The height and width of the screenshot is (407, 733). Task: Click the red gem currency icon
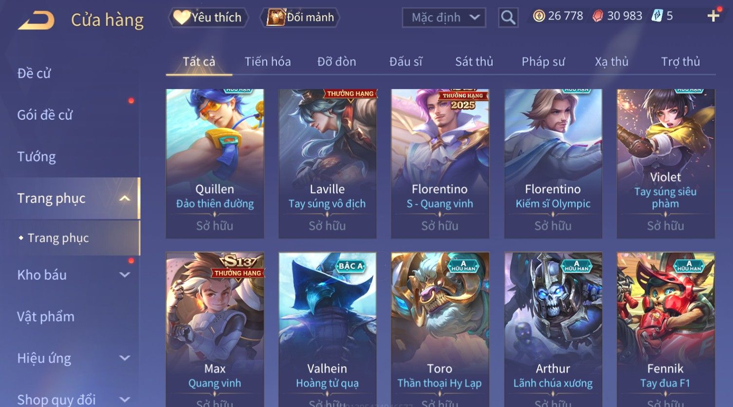pyautogui.click(x=598, y=16)
